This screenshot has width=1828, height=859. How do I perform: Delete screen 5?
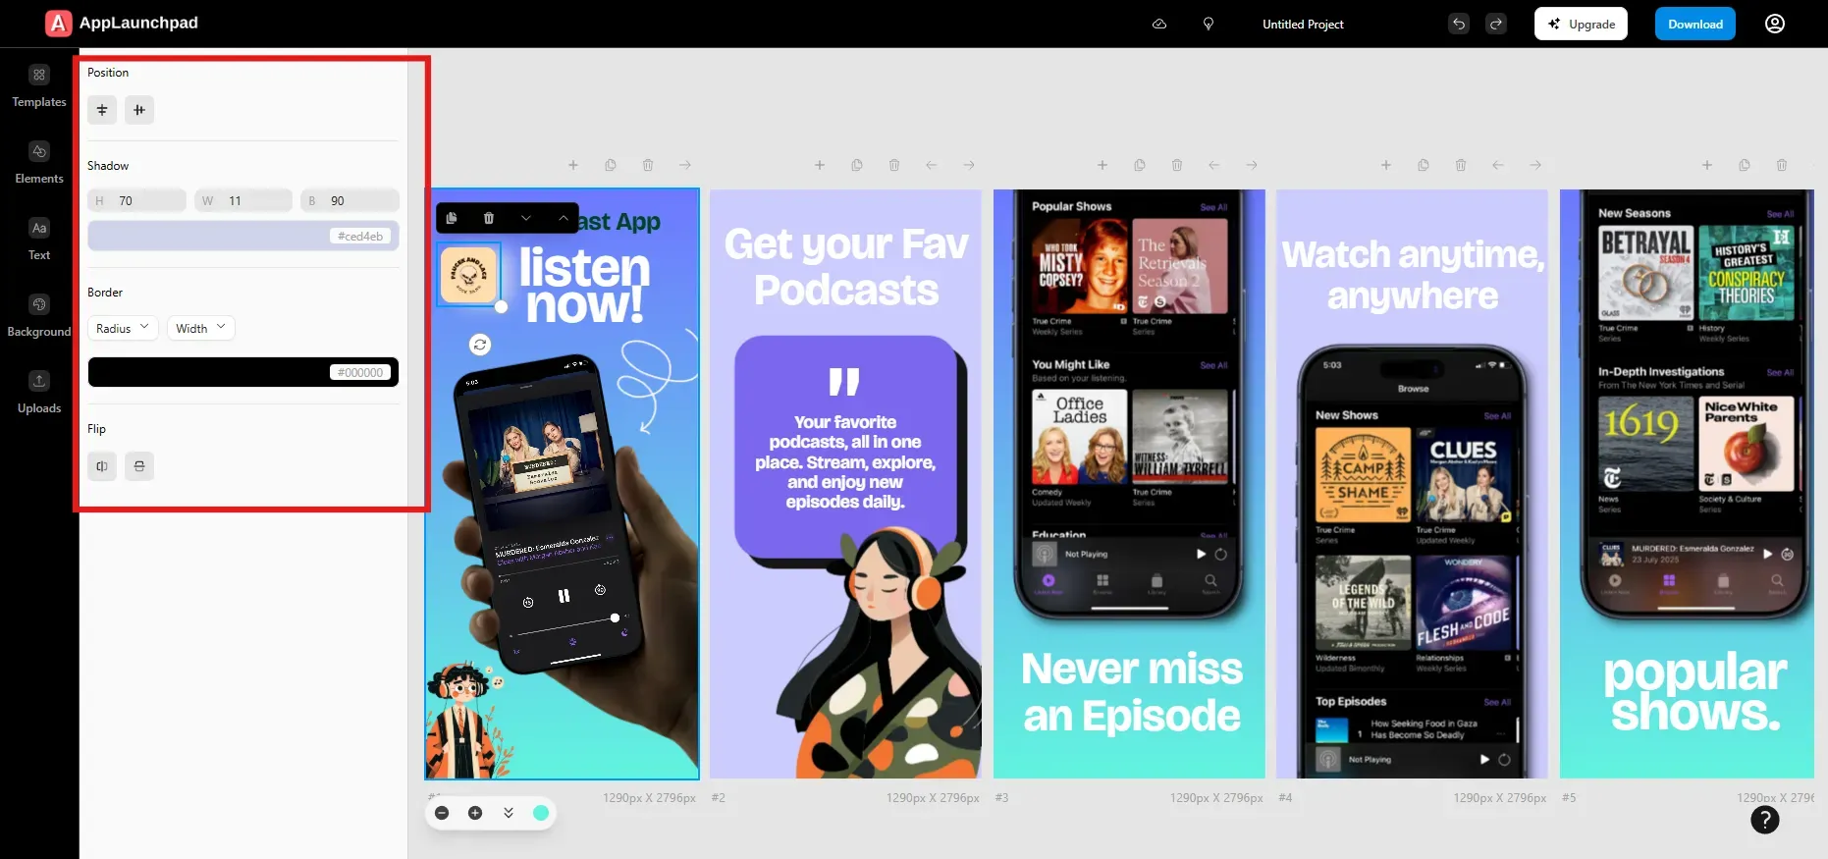coord(1782,165)
